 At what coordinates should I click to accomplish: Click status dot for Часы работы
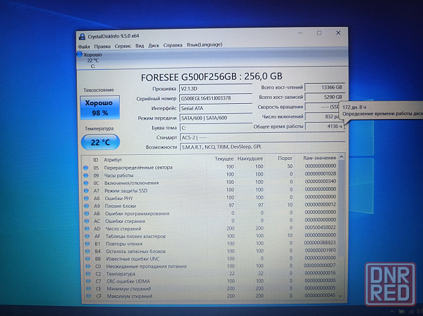click(86, 176)
